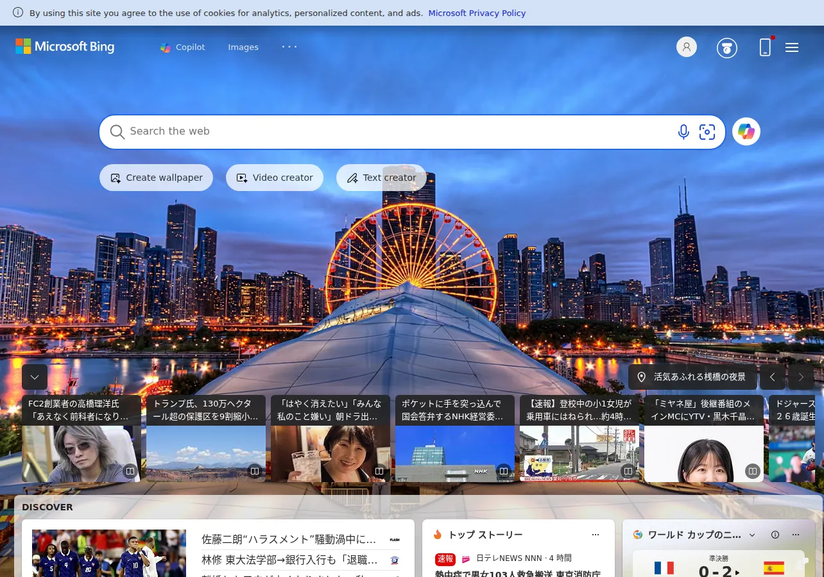Open the 林修 東大法学部→銀行入行 headline
The image size is (824, 577).
[289, 560]
